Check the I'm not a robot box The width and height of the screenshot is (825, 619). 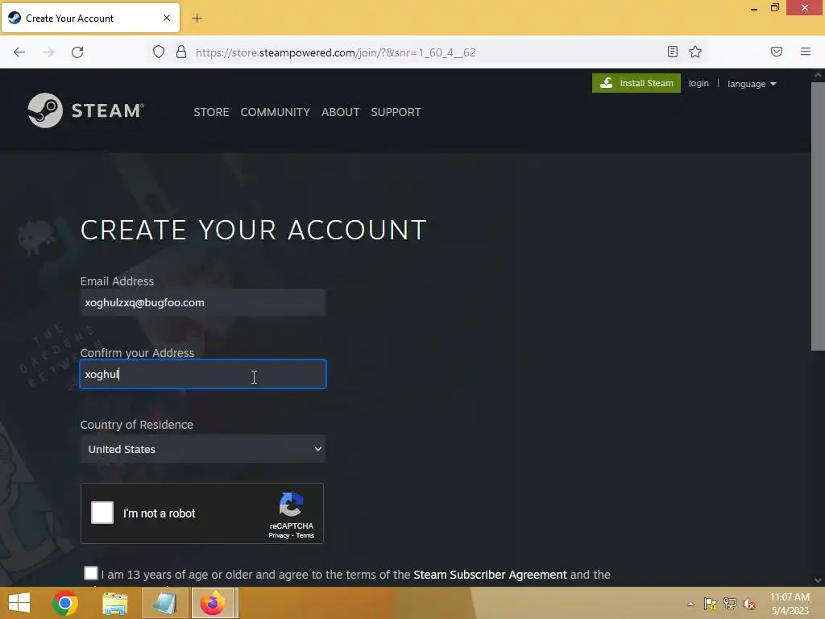click(x=102, y=513)
